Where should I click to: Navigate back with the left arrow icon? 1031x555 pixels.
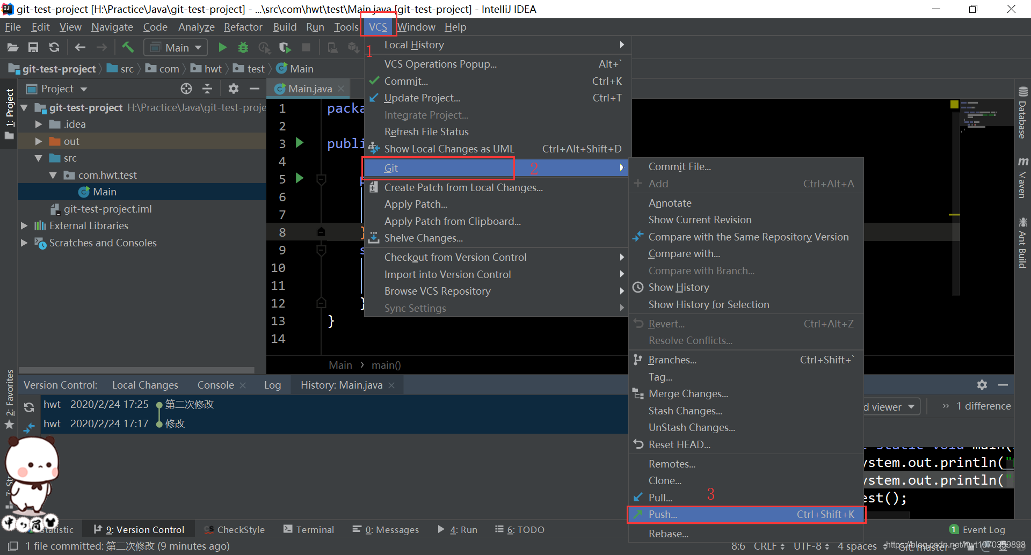point(80,48)
